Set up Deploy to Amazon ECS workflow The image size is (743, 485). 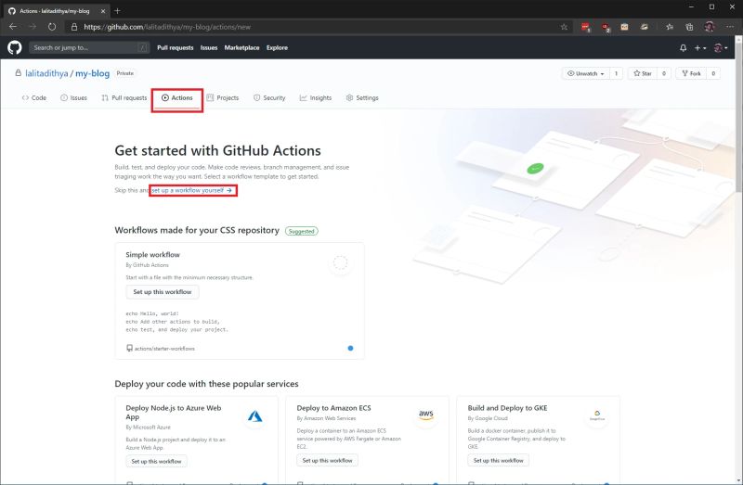pyautogui.click(x=328, y=460)
